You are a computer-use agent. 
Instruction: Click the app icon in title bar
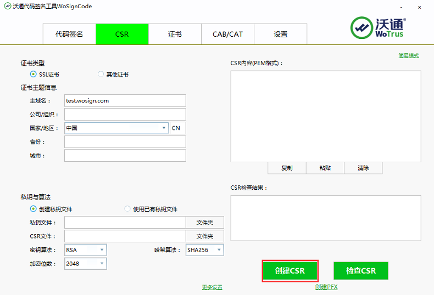coord(6,7)
